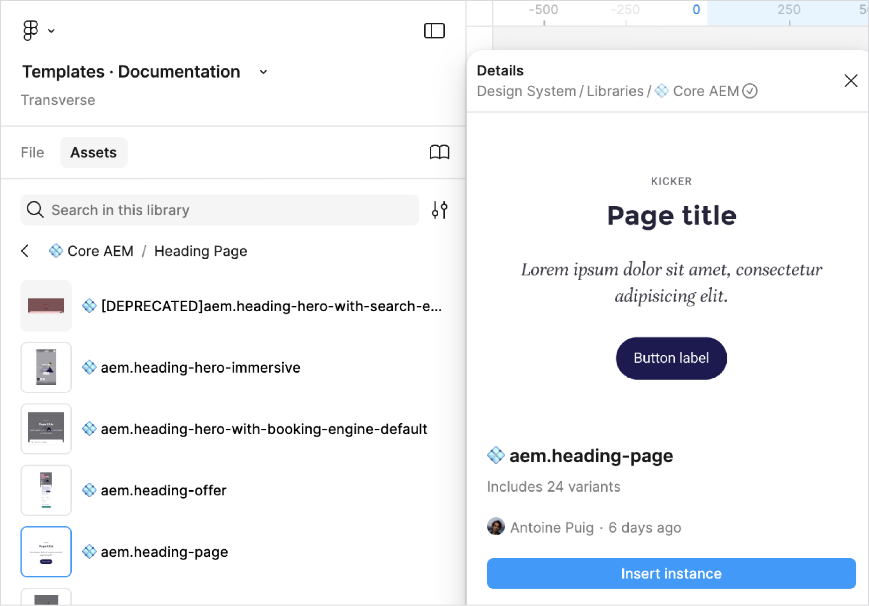Select the aem.heading-hero-immersive component

tap(46, 367)
